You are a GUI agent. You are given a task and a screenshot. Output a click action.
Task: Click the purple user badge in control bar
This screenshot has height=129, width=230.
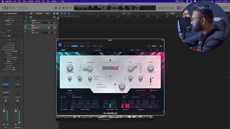pos(178,8)
